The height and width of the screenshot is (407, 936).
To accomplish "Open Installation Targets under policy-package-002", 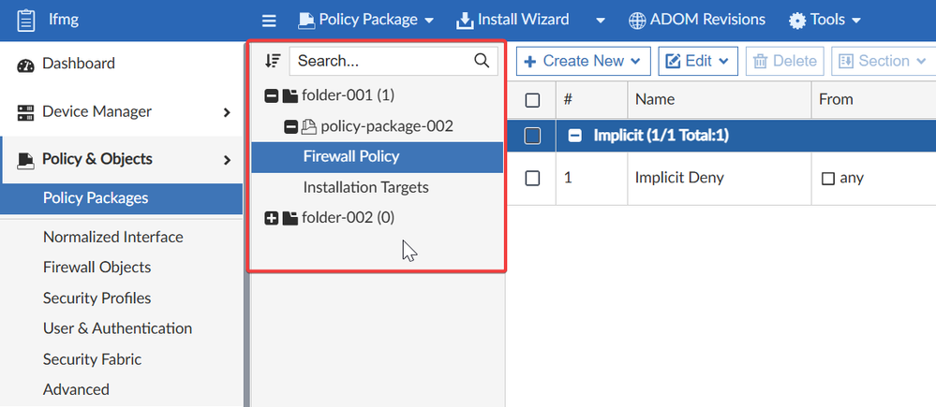I will (365, 187).
